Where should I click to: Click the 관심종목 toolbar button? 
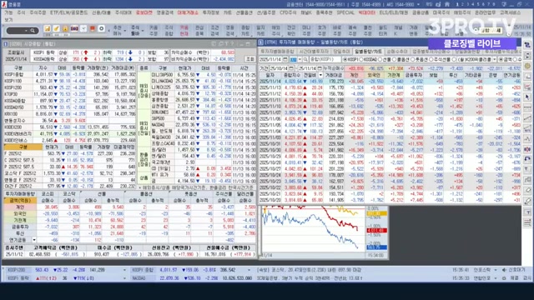coord(199,31)
